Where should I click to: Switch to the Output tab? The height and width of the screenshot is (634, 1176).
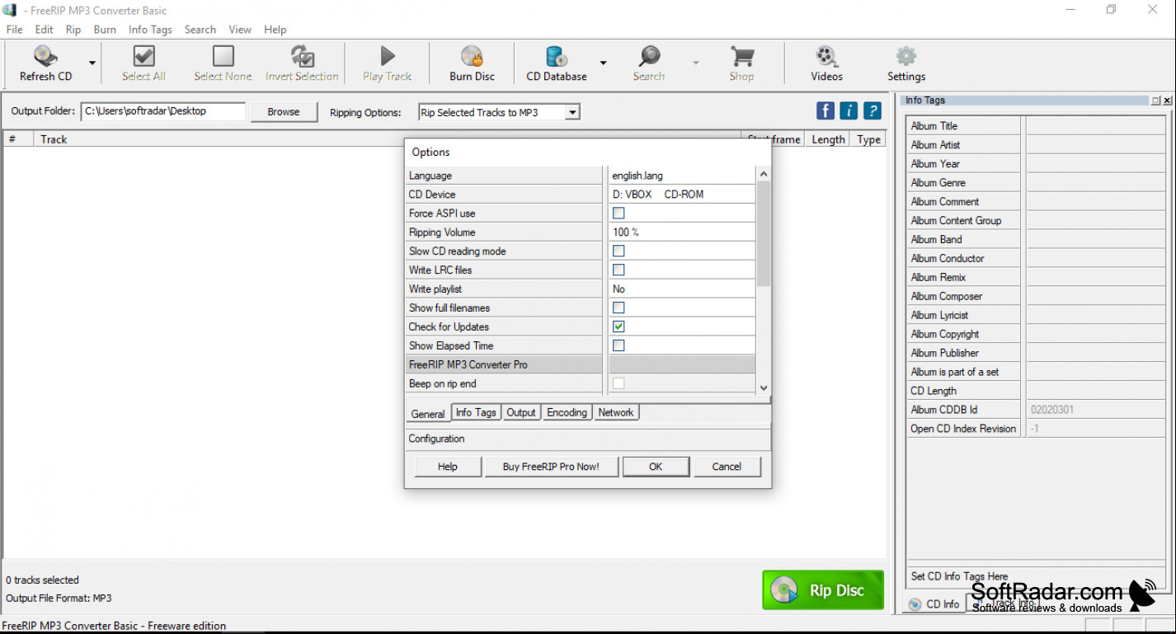click(x=521, y=412)
